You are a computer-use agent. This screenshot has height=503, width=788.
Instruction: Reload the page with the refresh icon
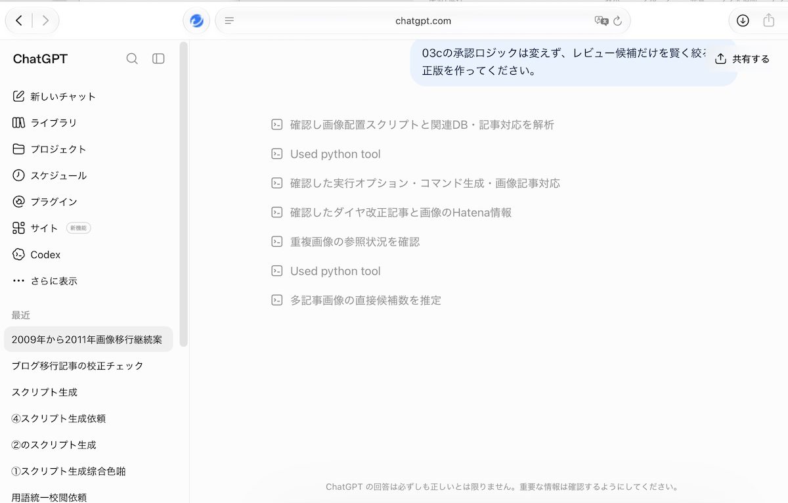[x=617, y=21]
